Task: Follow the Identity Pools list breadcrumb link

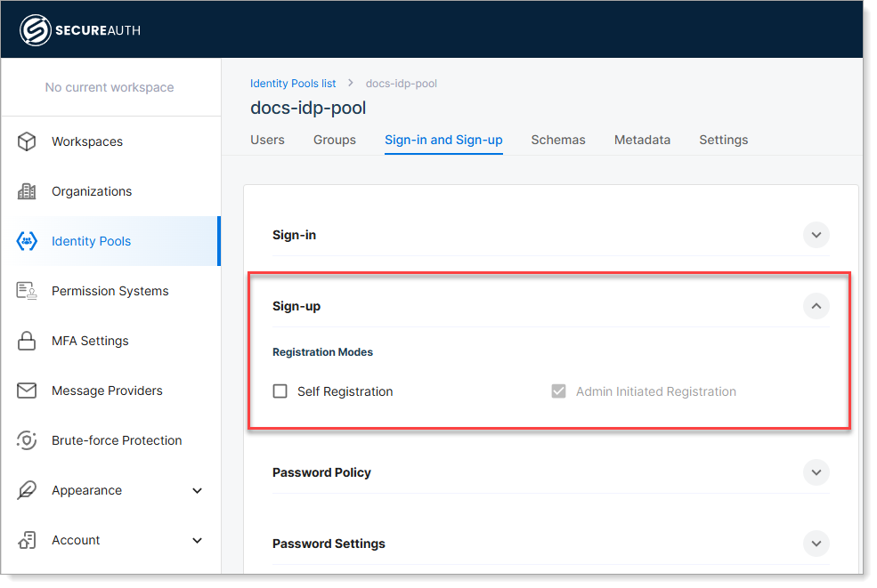Action: [x=293, y=84]
